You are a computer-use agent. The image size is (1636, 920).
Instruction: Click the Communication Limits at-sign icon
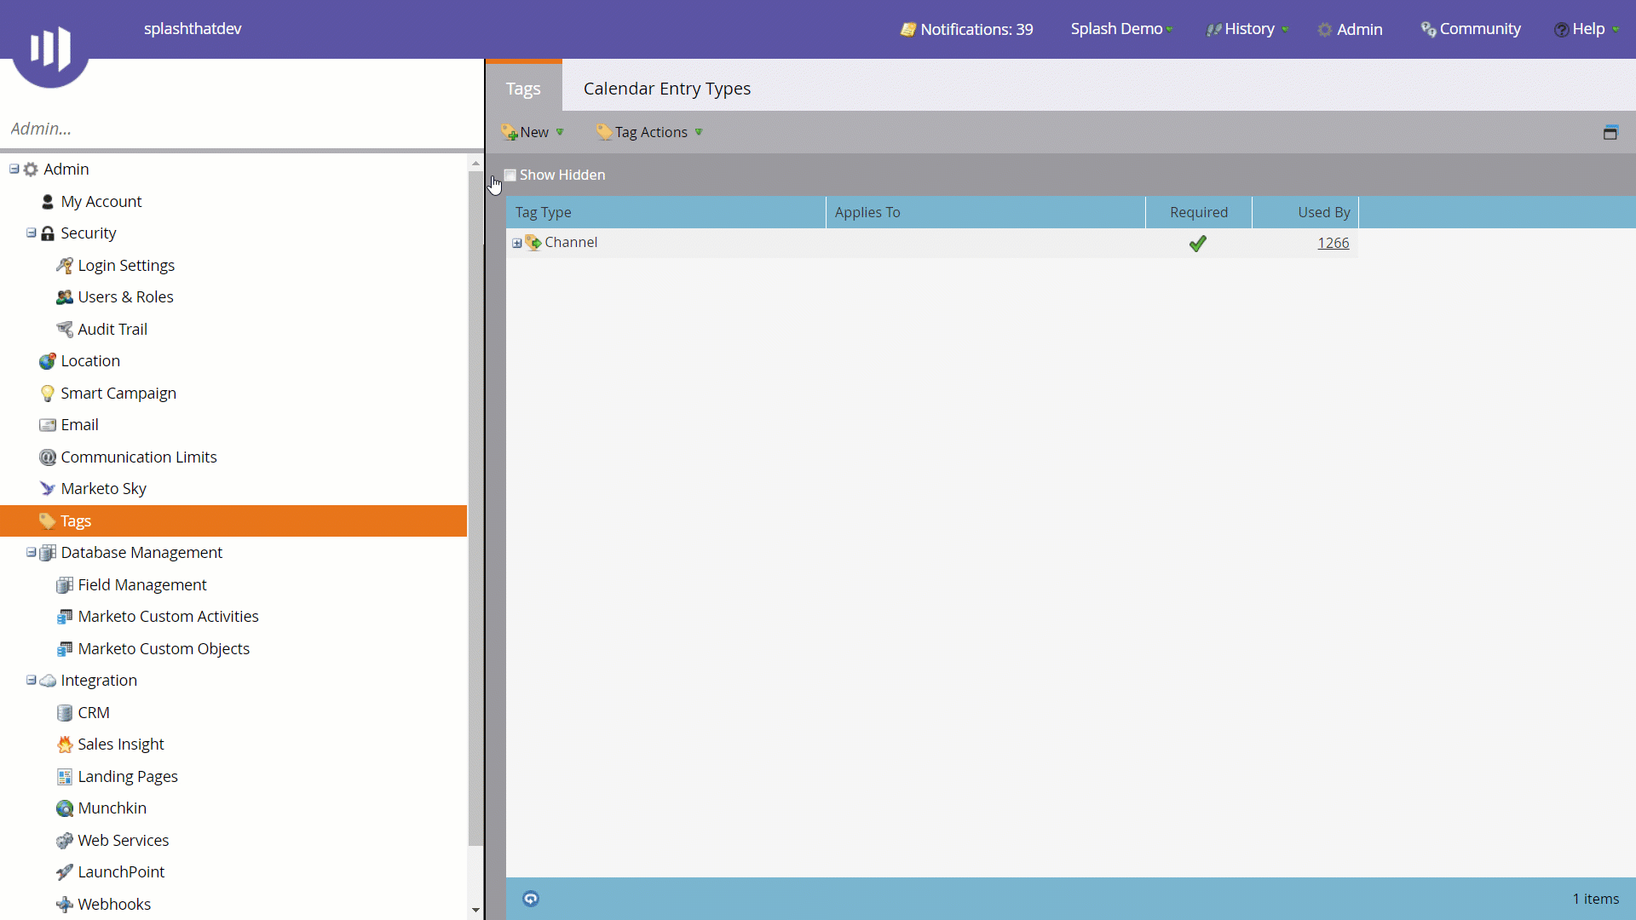[48, 457]
